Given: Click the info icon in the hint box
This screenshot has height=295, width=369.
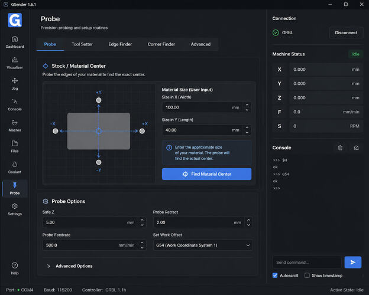Looking at the screenshot, I should click(169, 147).
